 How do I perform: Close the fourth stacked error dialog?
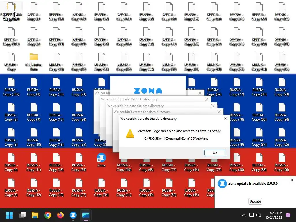[x=207, y=99]
